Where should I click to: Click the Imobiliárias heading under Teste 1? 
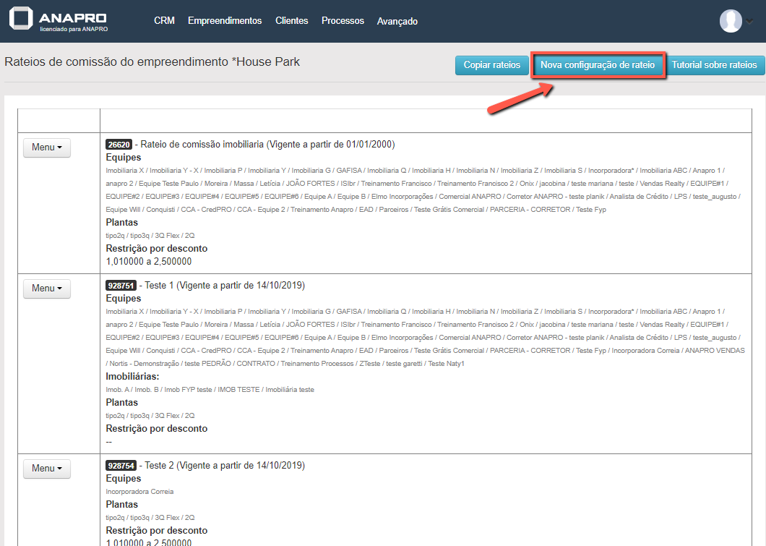click(132, 377)
